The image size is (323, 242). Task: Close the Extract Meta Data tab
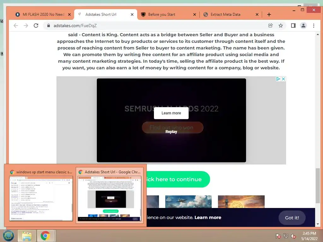(x=257, y=14)
